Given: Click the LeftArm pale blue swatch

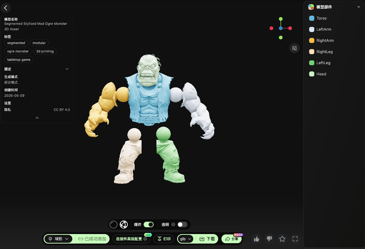Looking at the screenshot, I should click(x=311, y=29).
